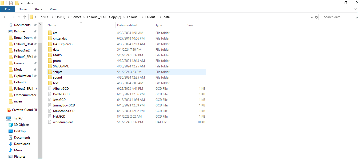Open the art folder icon
The width and height of the screenshot is (358, 159).
[x=50, y=33]
